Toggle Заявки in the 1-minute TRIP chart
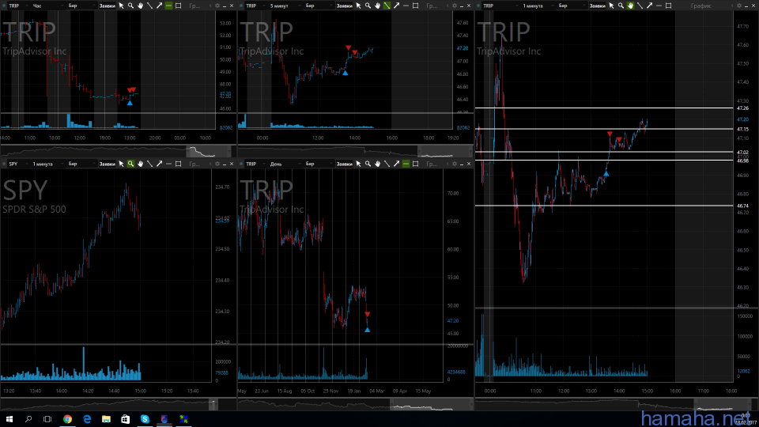This screenshot has height=427, width=759. point(597,6)
